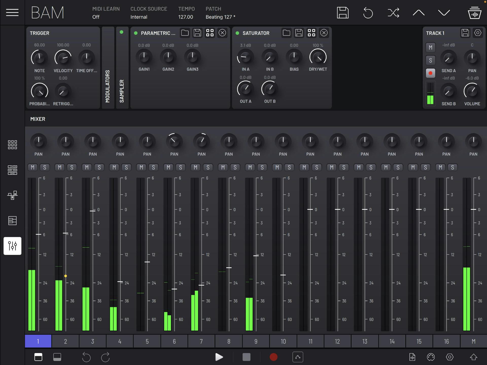Mute Track 1 with its M button

pyautogui.click(x=430, y=47)
